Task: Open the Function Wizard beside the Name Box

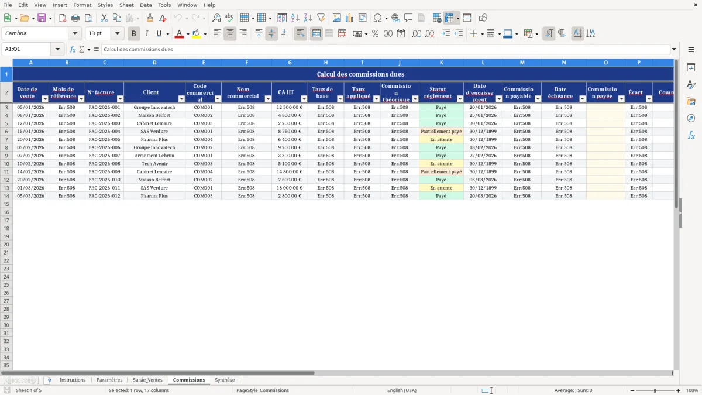Action: tap(73, 49)
